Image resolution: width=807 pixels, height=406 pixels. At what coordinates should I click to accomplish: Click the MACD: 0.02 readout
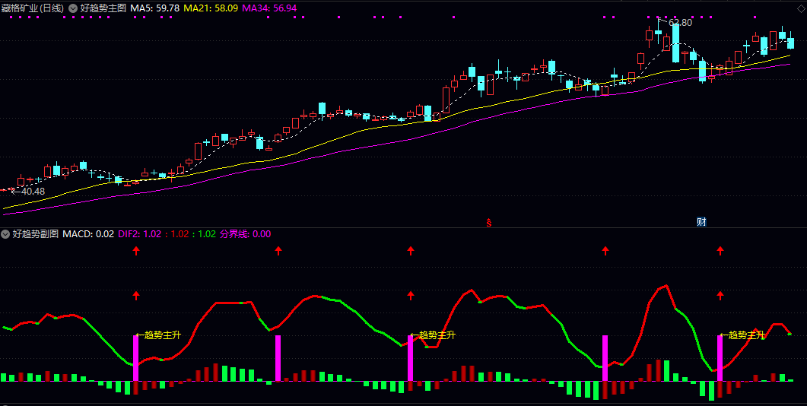coord(88,234)
